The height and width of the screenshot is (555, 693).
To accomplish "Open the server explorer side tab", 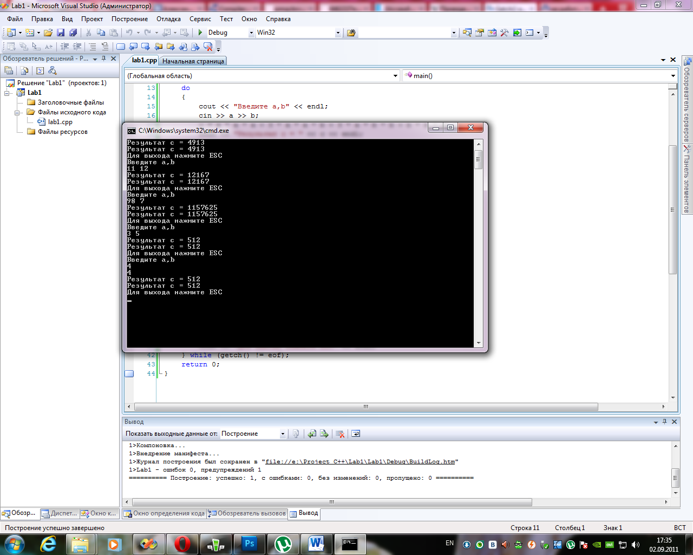I will (x=687, y=99).
